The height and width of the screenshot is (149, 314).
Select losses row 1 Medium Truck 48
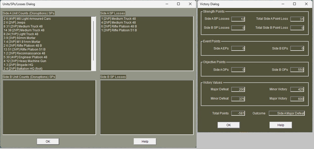click(x=147, y=19)
